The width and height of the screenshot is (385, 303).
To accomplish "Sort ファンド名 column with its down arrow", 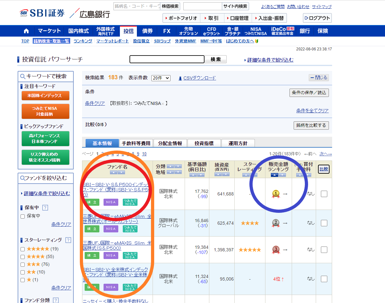I will pyautogui.click(x=121, y=172).
